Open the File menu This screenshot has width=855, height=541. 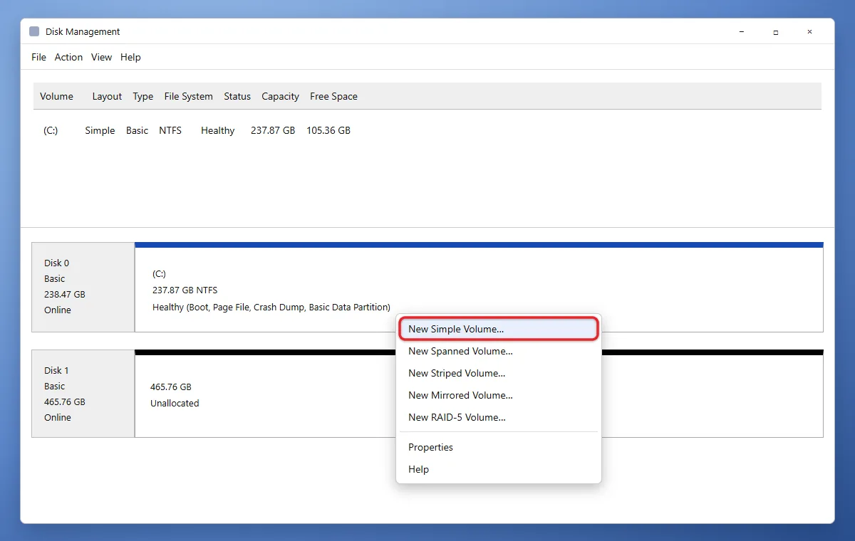point(38,57)
